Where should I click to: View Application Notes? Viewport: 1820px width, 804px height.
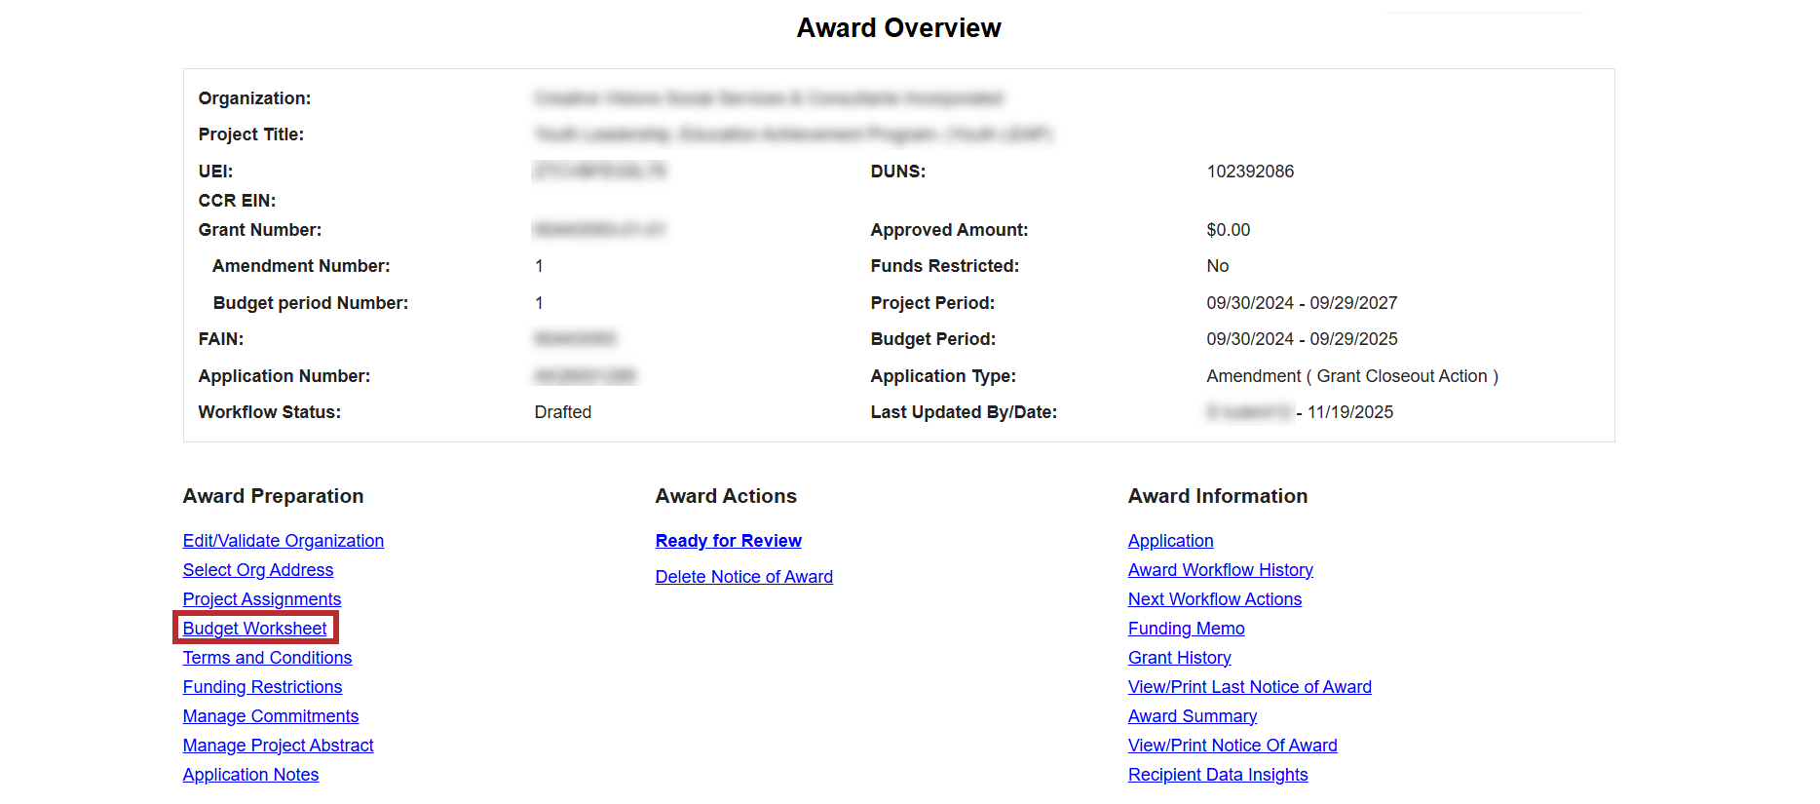pos(250,775)
